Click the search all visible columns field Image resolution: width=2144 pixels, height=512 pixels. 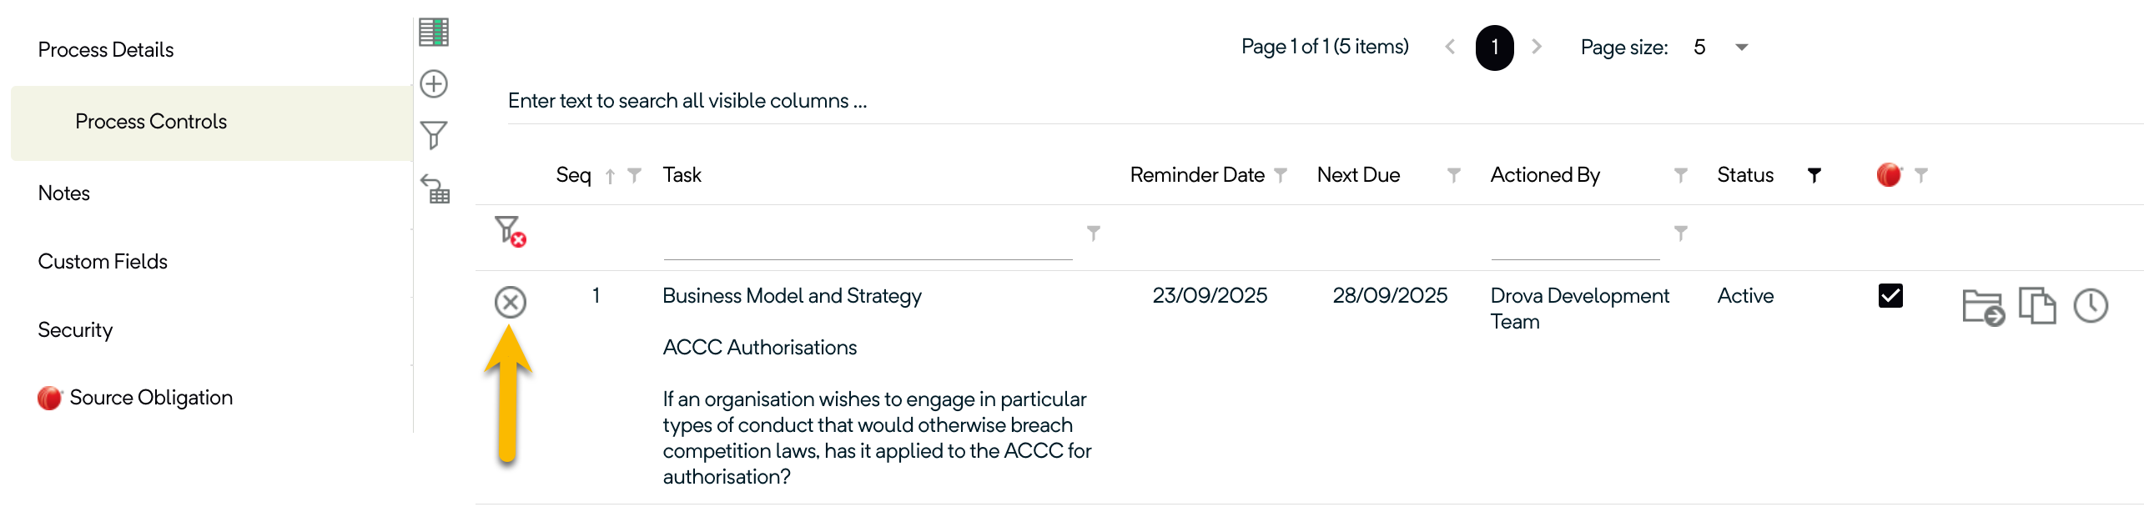click(x=834, y=101)
